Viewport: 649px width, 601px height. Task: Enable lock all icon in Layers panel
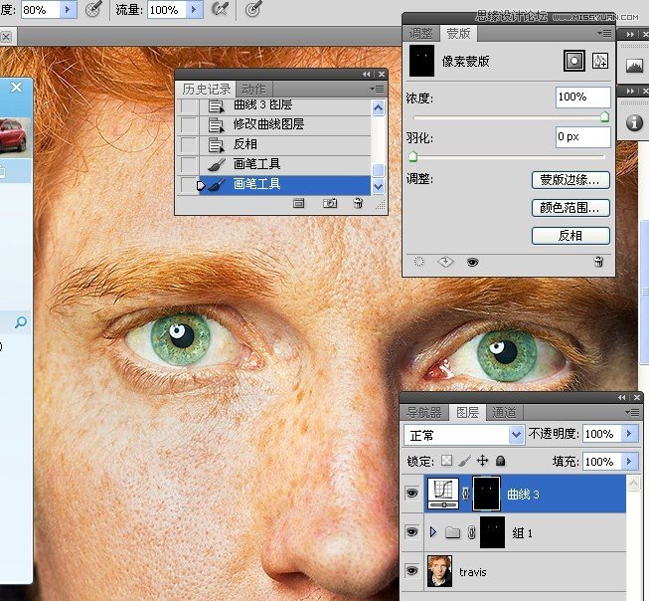(x=501, y=462)
